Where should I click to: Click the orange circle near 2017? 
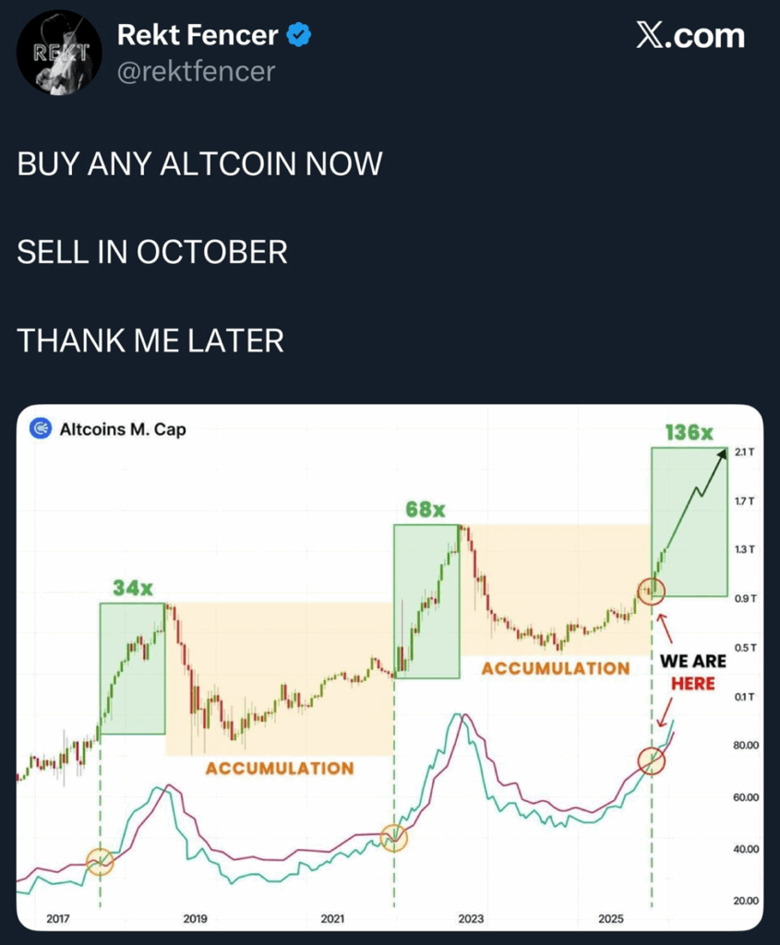coord(100,862)
